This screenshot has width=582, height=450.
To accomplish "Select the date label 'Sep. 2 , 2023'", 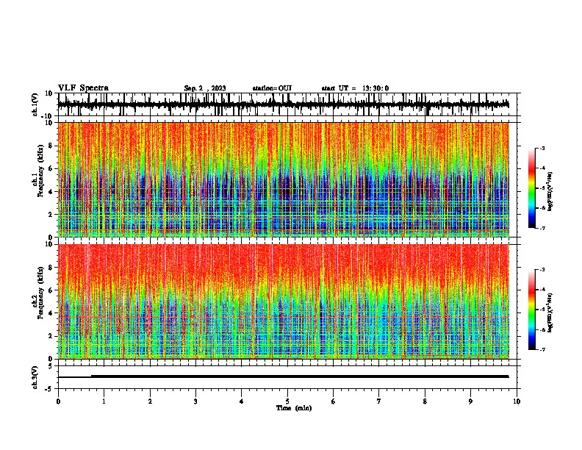I will (205, 88).
